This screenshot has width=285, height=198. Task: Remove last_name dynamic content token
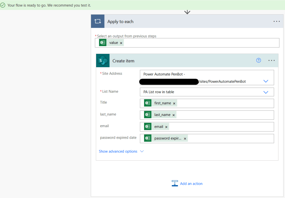(x=174, y=115)
